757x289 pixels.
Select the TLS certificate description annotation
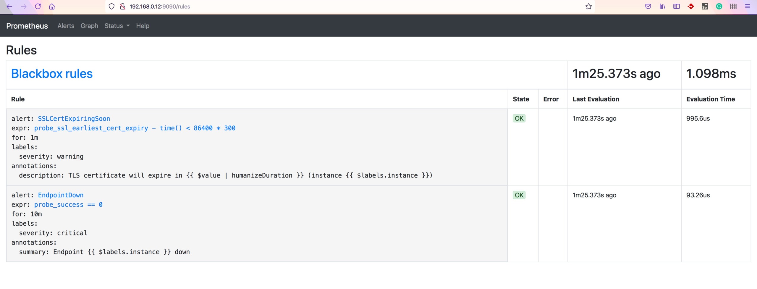[x=226, y=175]
